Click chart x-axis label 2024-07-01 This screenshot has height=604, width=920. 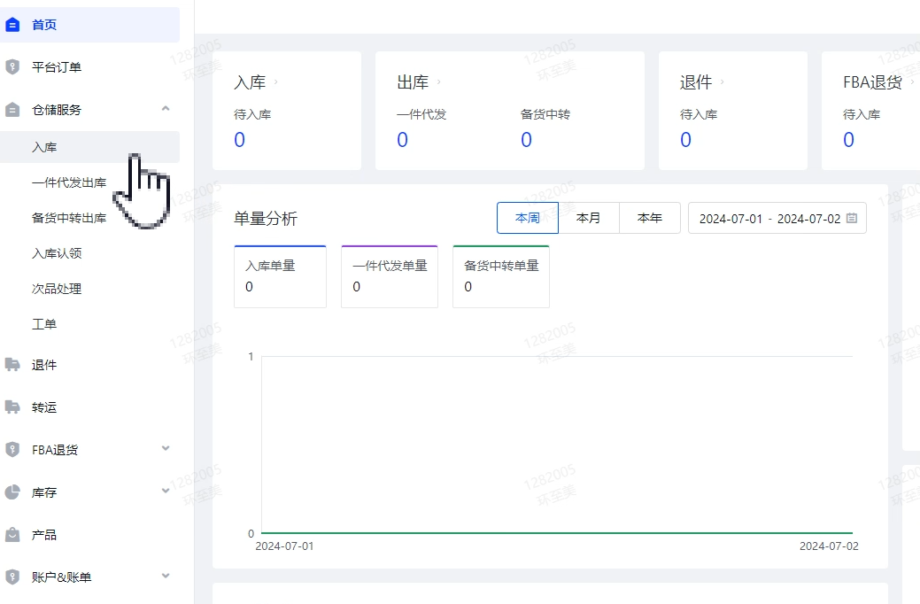click(284, 546)
